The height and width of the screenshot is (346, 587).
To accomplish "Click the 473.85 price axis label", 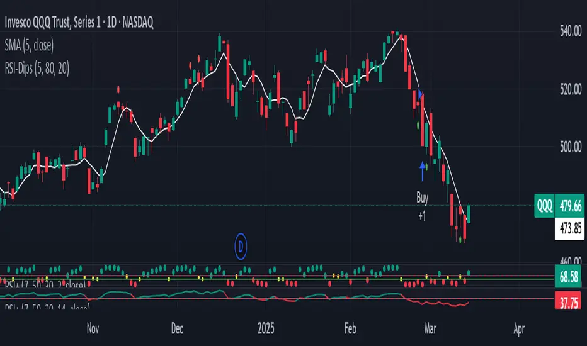I will pos(570,228).
